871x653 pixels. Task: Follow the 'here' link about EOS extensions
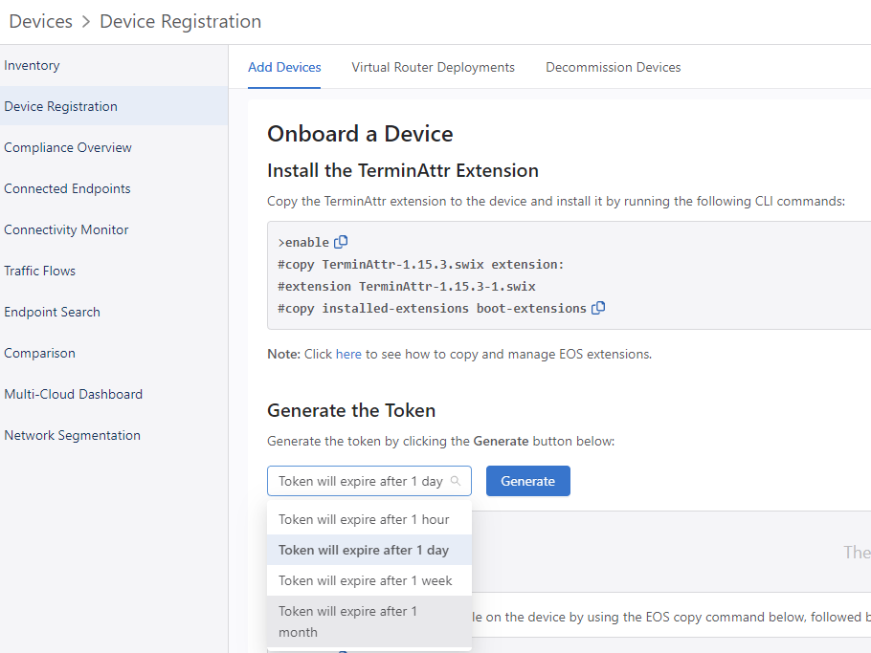coord(348,354)
